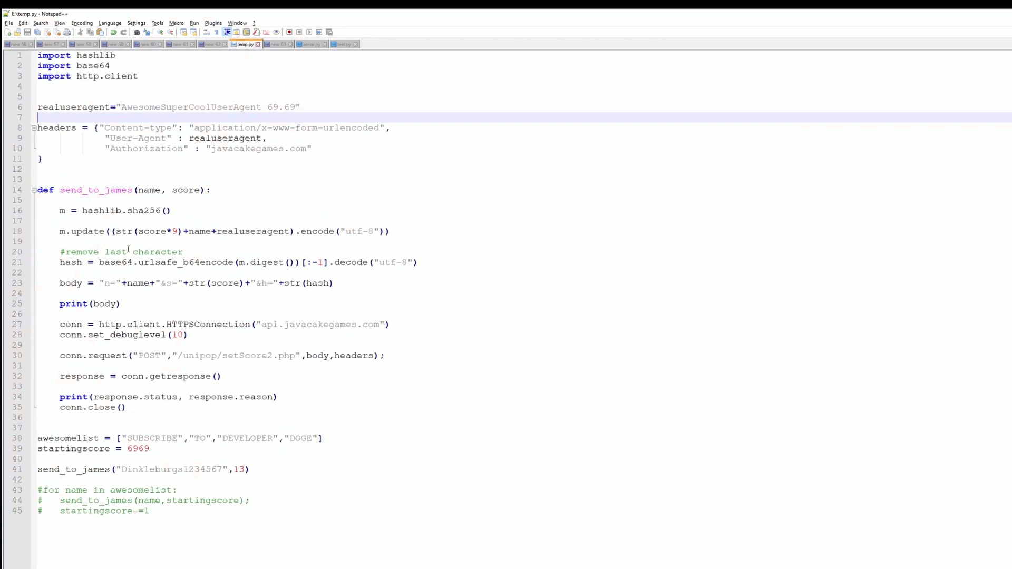Open the Plugins menu
This screenshot has height=569, width=1012.
[213, 23]
